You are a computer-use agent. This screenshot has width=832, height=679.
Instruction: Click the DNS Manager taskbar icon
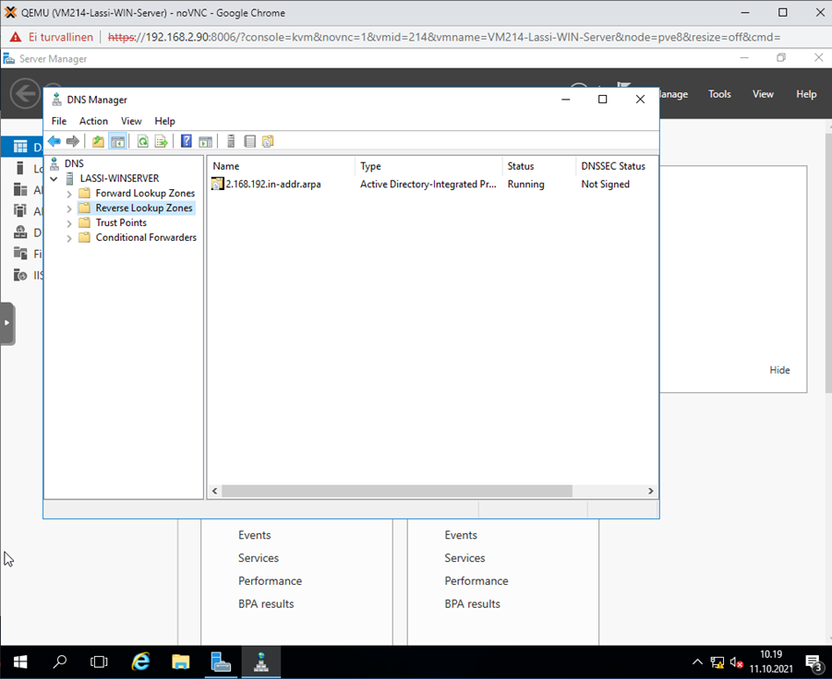(x=261, y=661)
